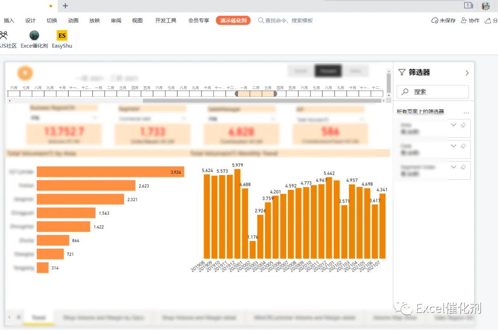Select the 演示催化剂 ribbon tab

coord(233,21)
